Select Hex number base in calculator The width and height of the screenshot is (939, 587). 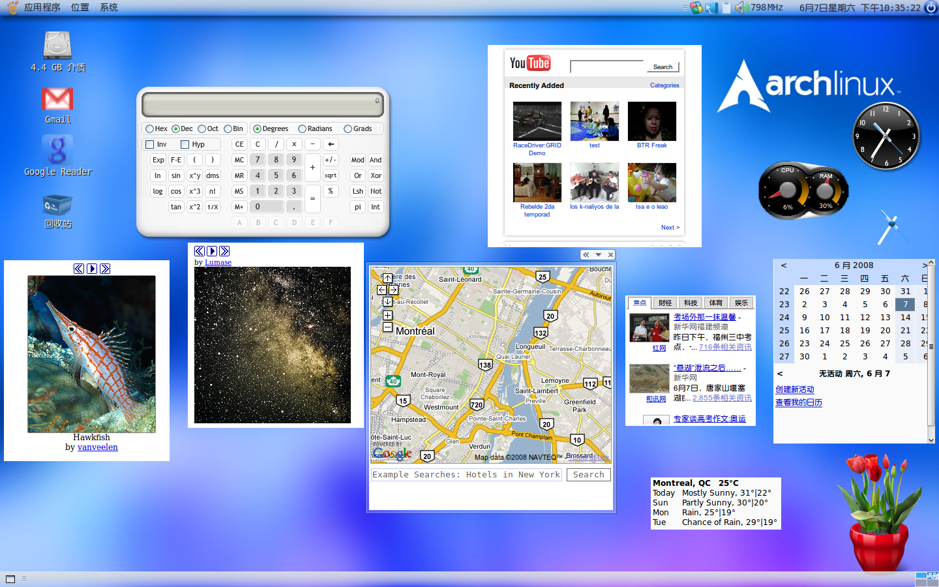156,128
